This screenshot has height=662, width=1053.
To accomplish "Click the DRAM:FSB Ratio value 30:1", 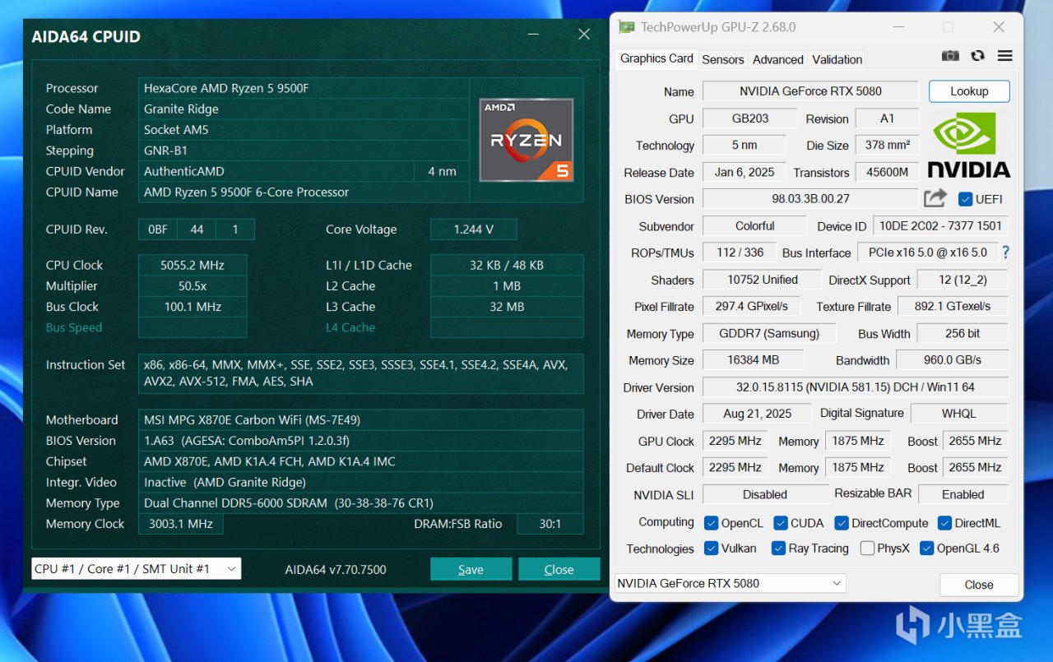I will pyautogui.click(x=550, y=524).
